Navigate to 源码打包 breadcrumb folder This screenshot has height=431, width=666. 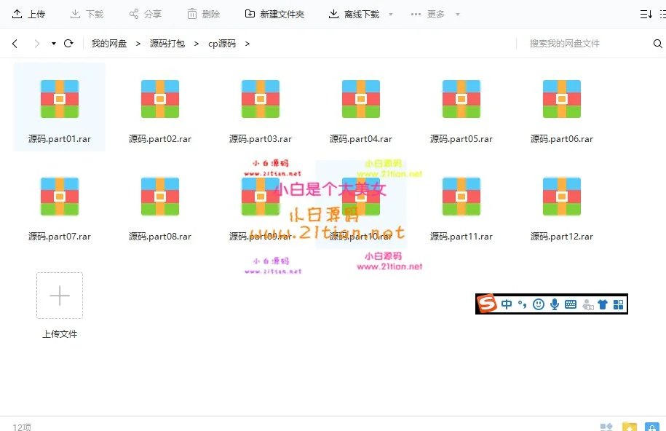click(167, 44)
